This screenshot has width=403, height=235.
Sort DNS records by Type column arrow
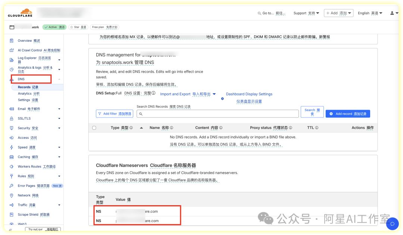[141, 128]
